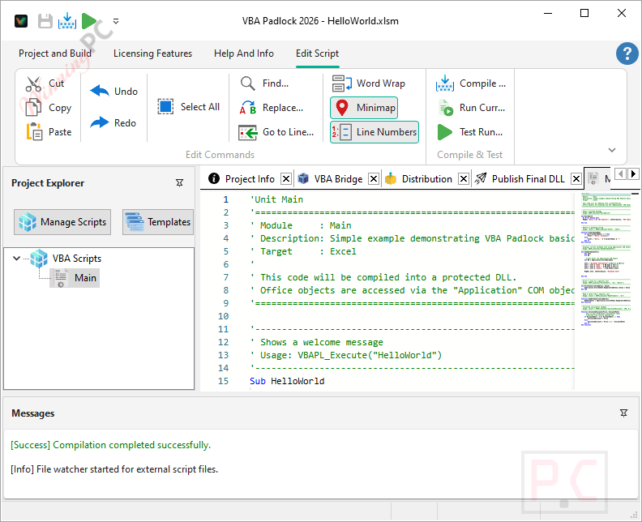Select the Edit Script ribbon tab
The image size is (642, 522).
click(x=317, y=53)
